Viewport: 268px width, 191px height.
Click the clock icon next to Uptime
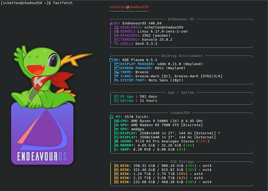tap(117, 101)
